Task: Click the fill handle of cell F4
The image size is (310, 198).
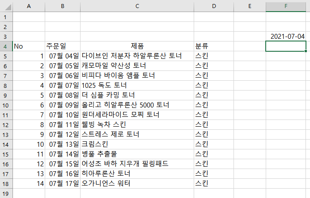Action: 306,51
